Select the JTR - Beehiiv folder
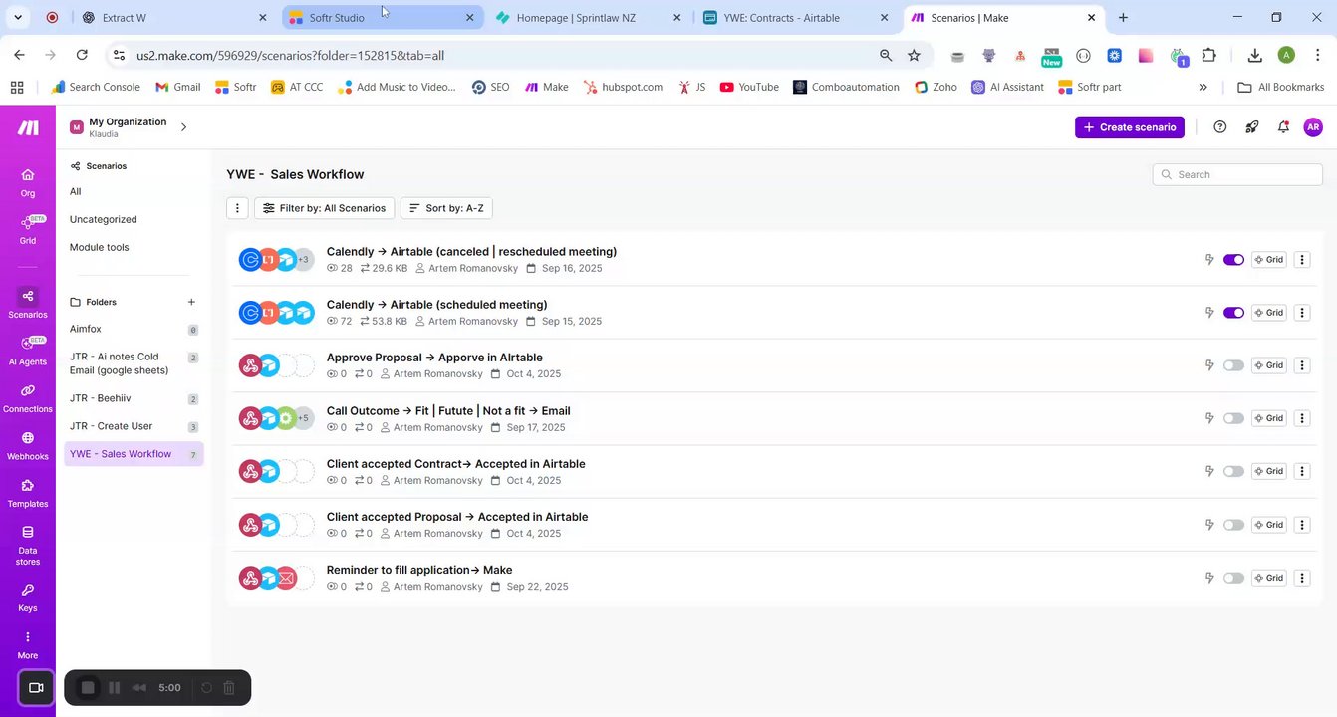The width and height of the screenshot is (1337, 717). coord(134,398)
